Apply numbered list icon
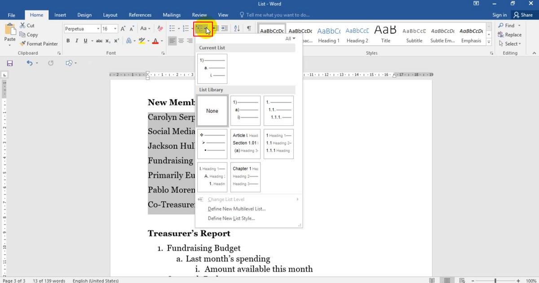Viewport: 539px width, 283px height. coord(186,28)
